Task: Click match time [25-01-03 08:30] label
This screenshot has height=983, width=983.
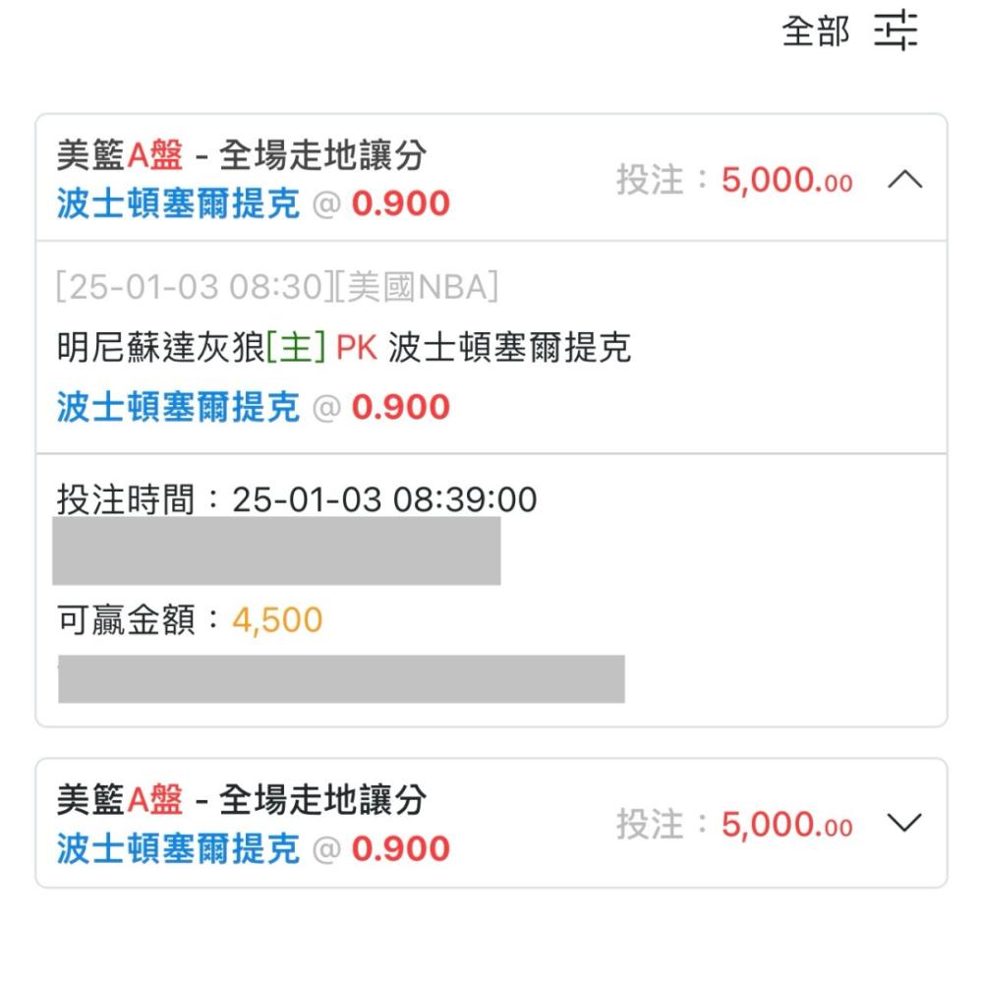Action: click(194, 287)
